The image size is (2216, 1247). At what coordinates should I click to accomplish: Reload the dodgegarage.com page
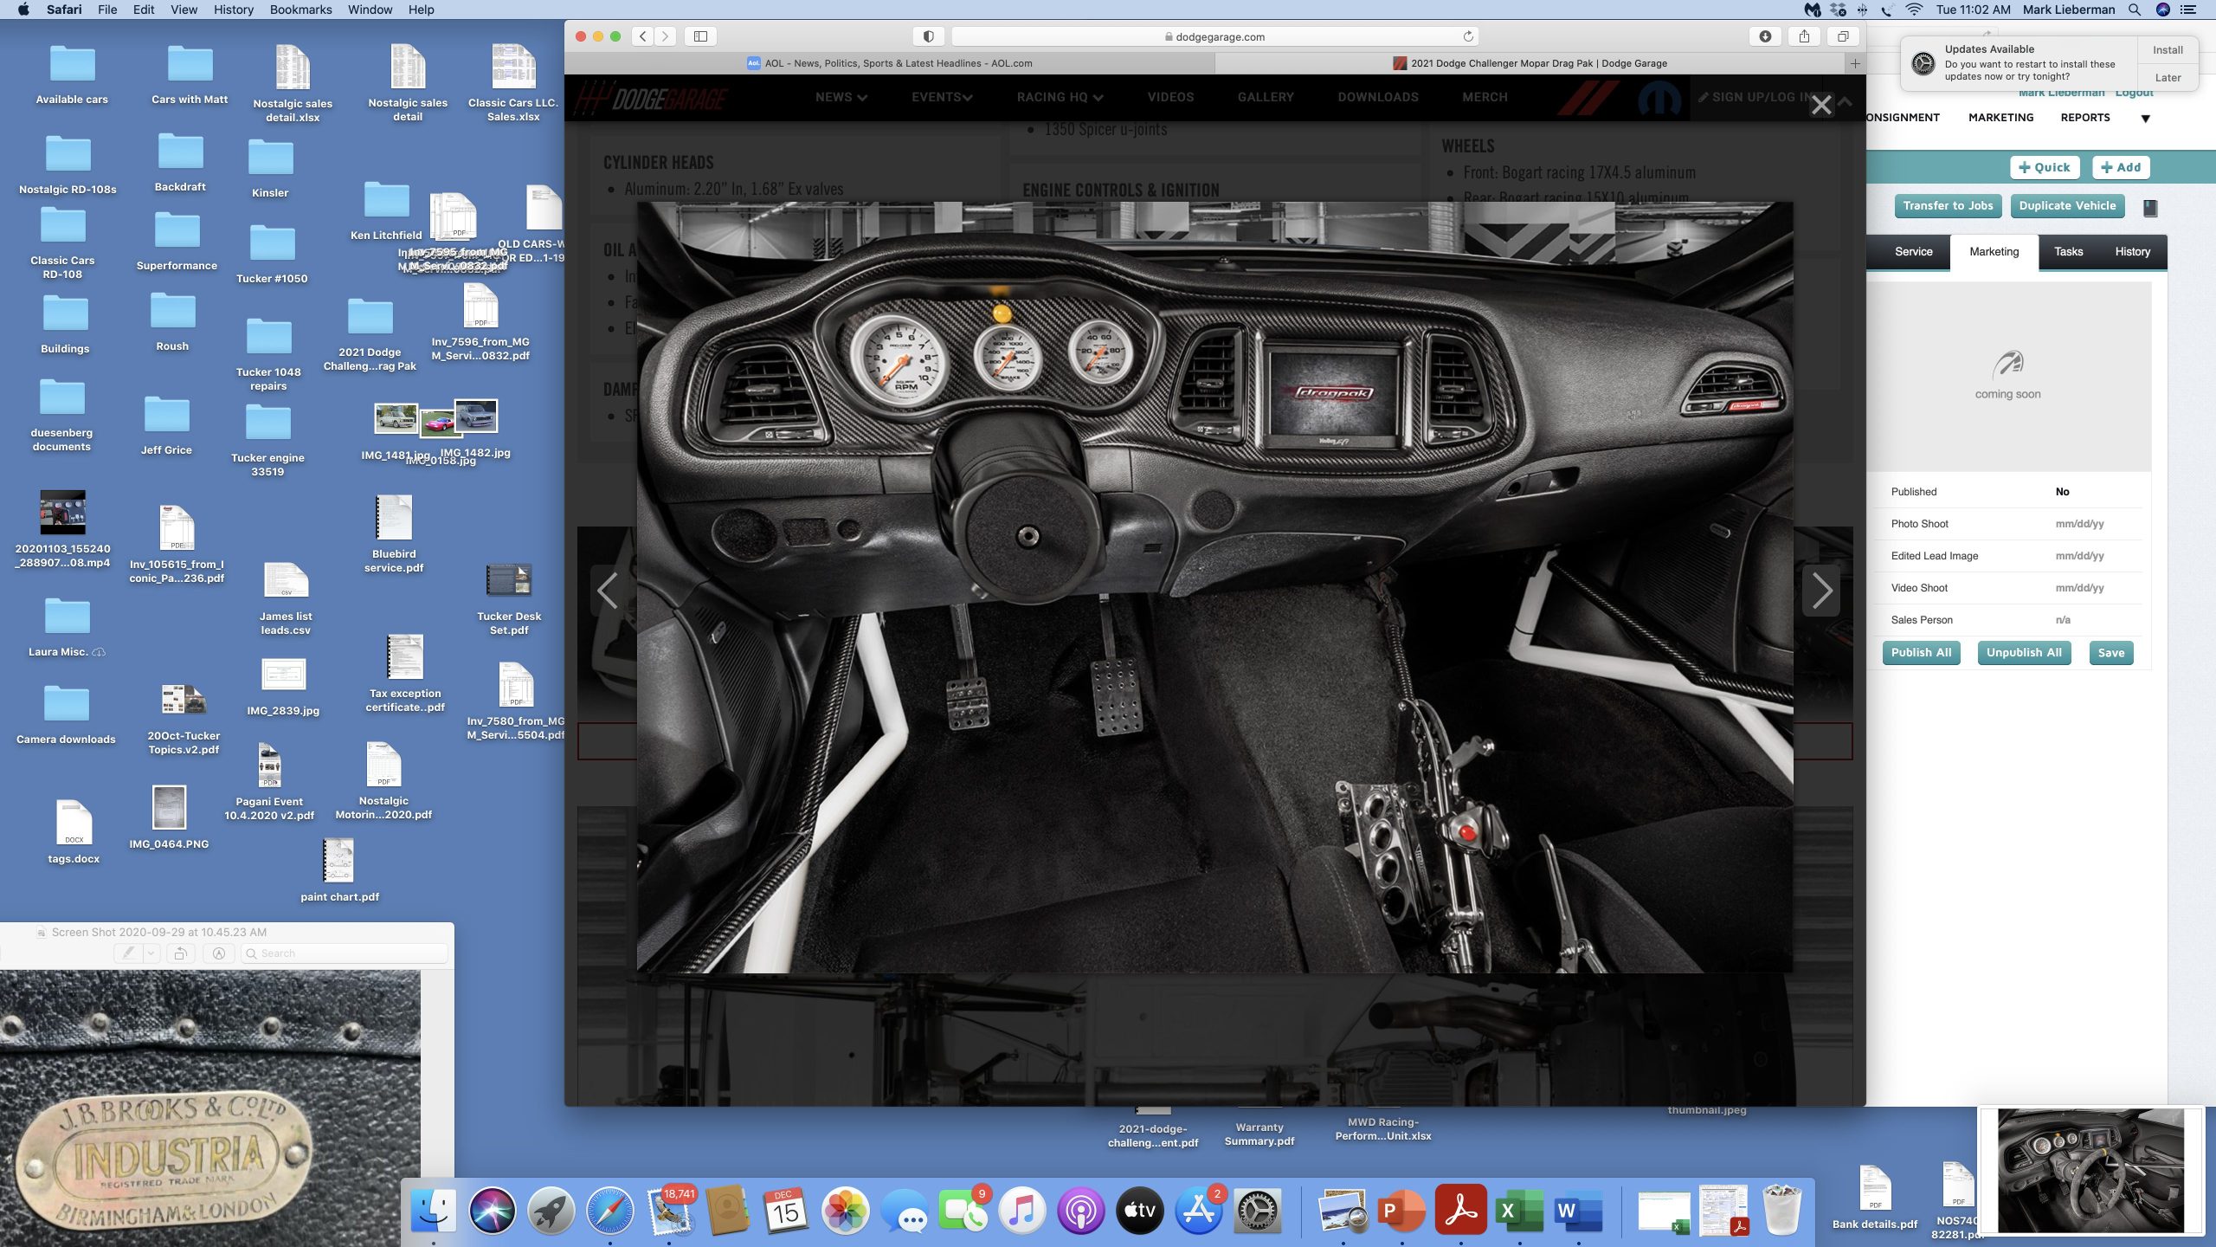click(x=1468, y=36)
